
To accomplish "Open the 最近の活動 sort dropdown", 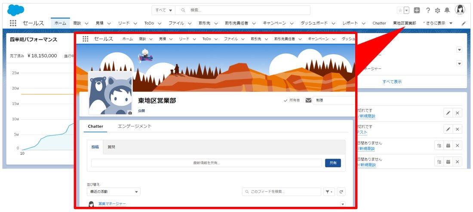I will [114, 192].
